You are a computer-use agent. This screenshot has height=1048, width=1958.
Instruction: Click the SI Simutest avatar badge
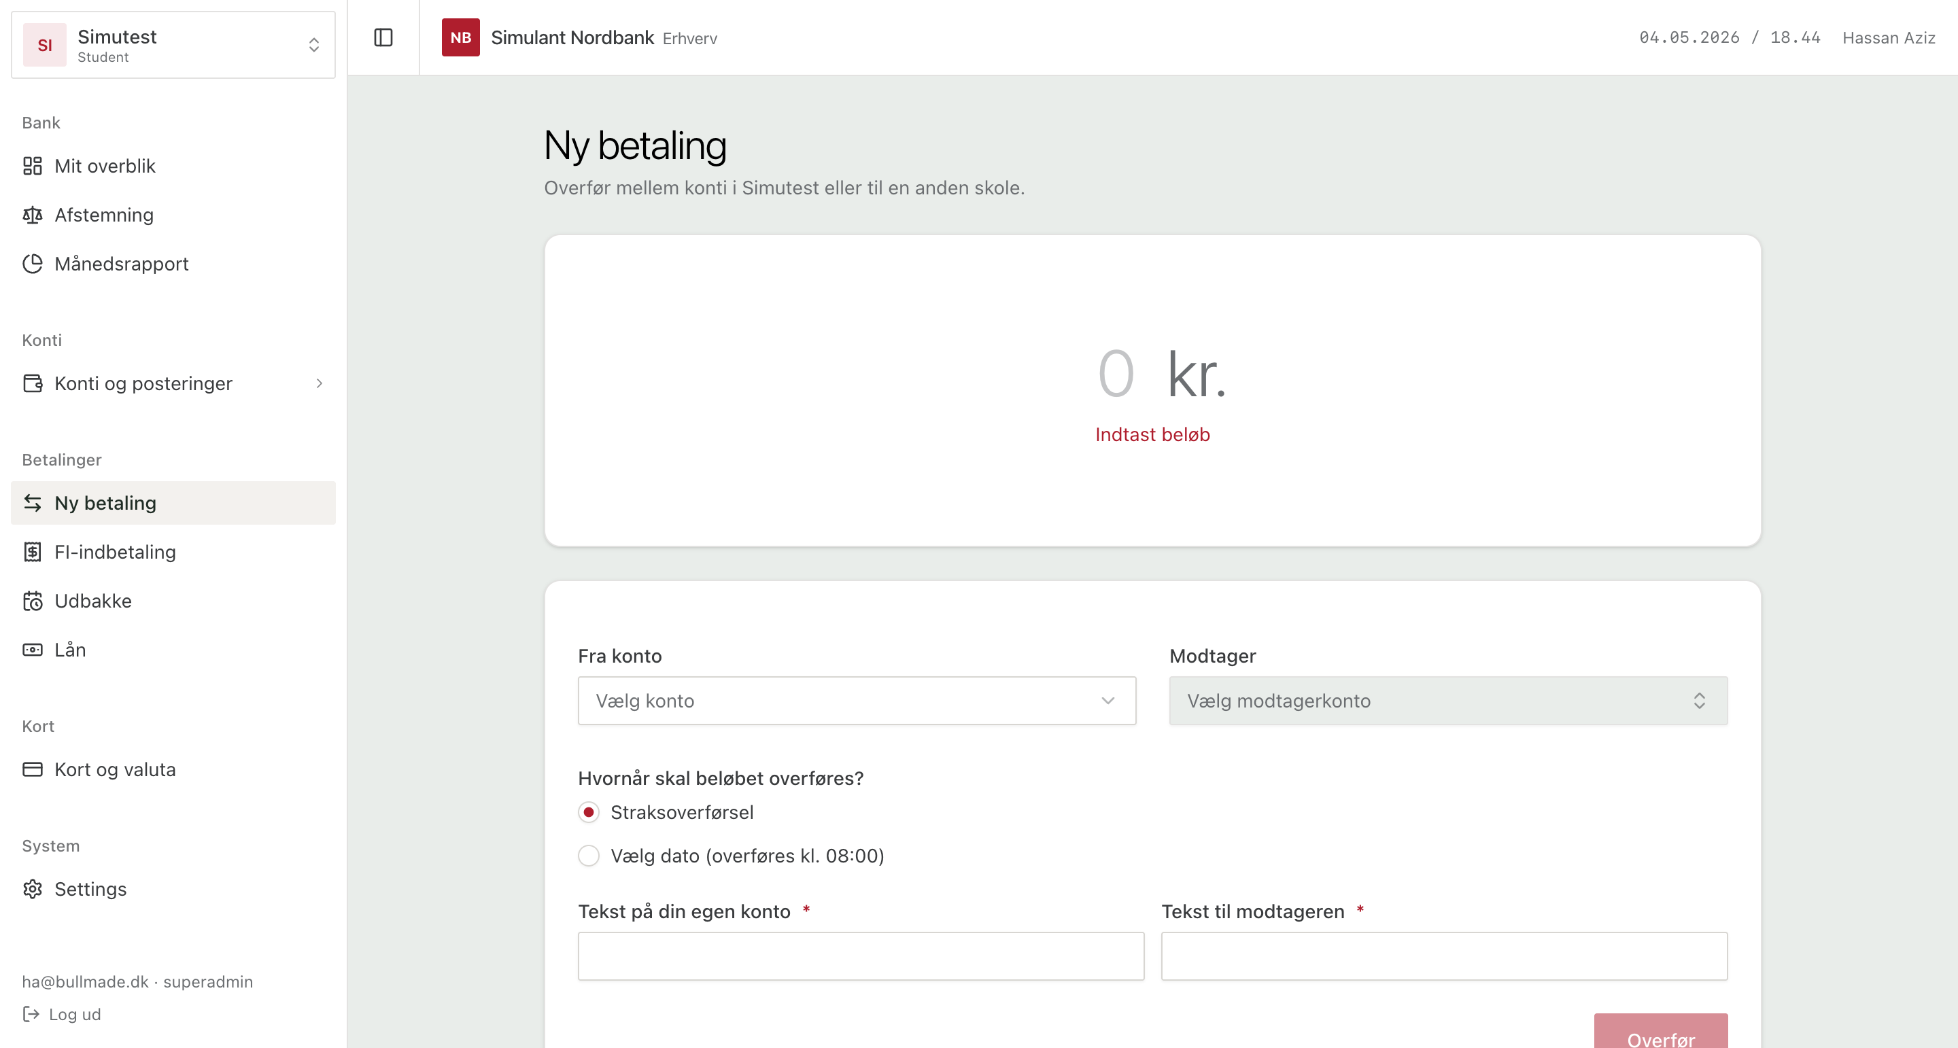(45, 45)
